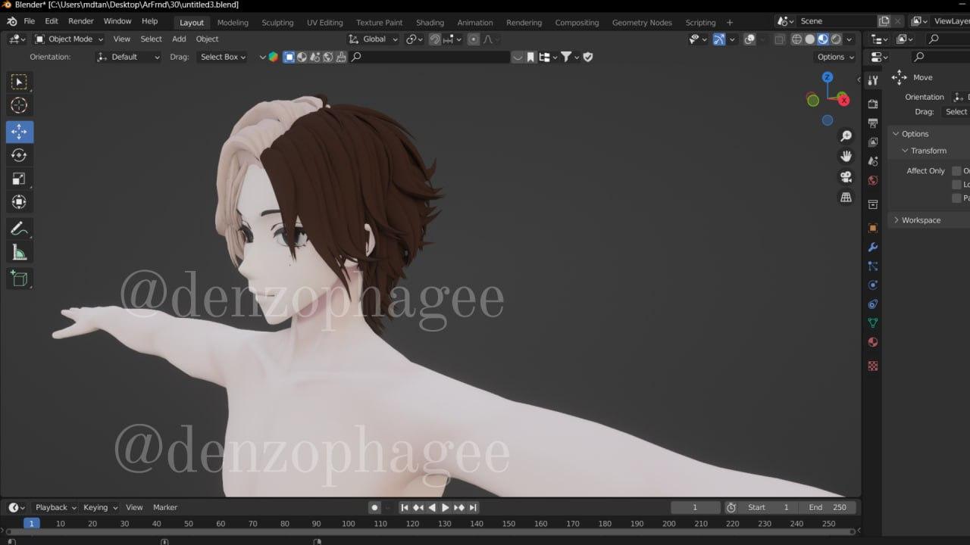Expand the Workspace panel
The image size is (970, 545).
[921, 220]
